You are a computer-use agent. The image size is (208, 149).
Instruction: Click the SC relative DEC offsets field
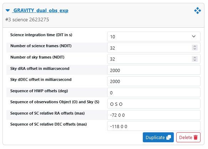pos(154,126)
